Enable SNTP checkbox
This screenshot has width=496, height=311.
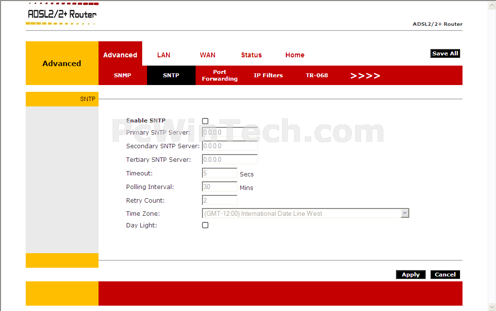[205, 121]
